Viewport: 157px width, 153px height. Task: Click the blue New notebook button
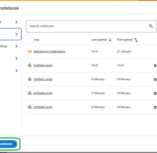coord(8,144)
